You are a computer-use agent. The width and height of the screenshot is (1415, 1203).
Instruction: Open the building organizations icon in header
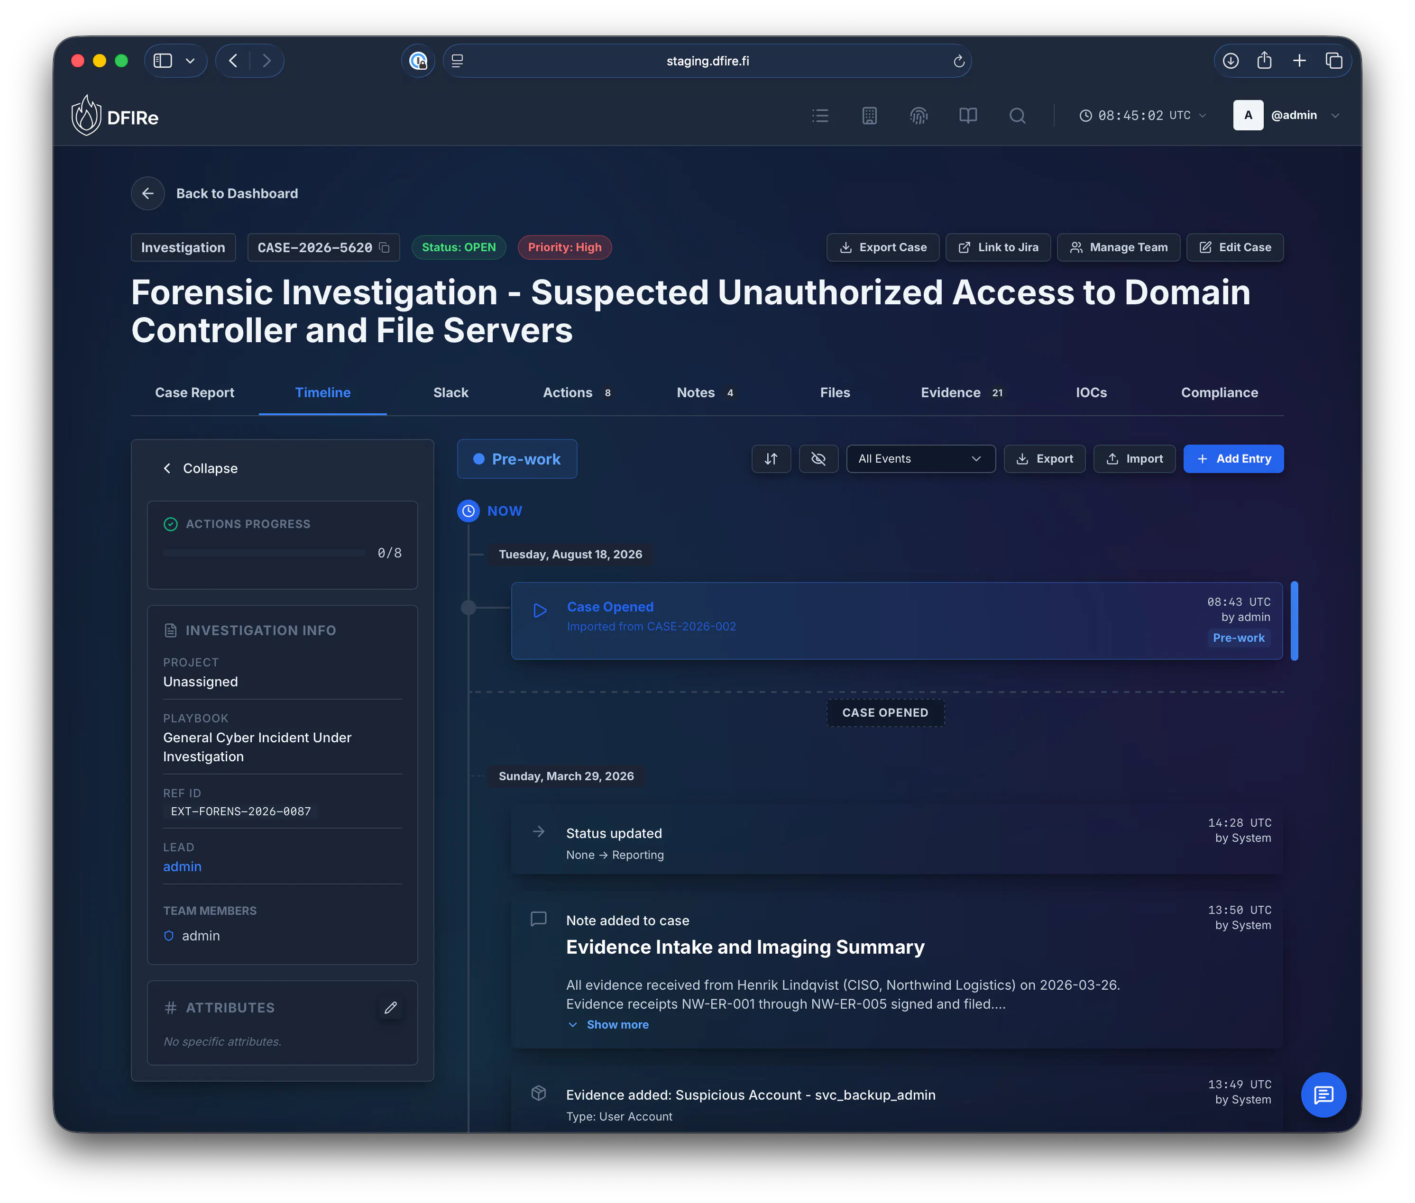869,116
